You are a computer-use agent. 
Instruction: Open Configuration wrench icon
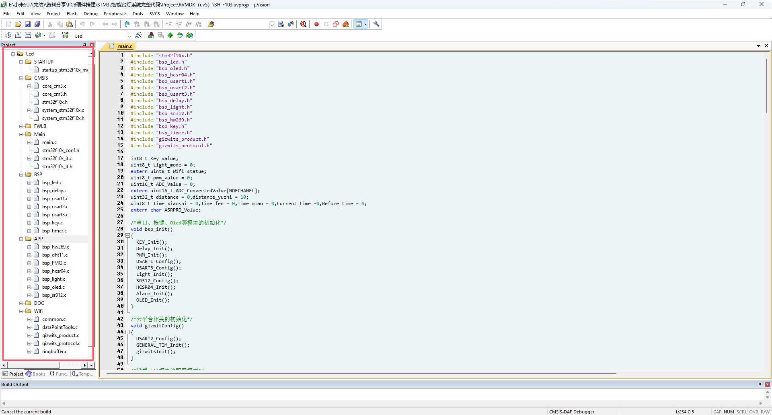pyautogui.click(x=376, y=24)
